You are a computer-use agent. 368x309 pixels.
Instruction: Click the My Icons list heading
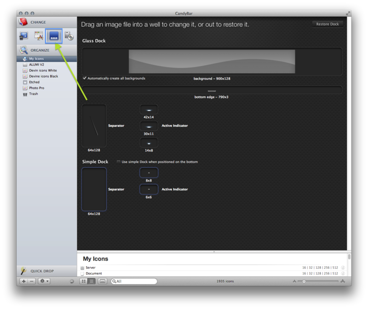(x=96, y=258)
